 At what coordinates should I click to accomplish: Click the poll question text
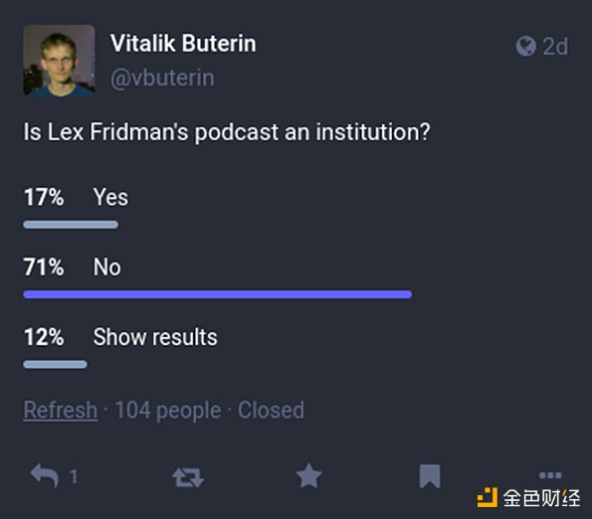227,132
